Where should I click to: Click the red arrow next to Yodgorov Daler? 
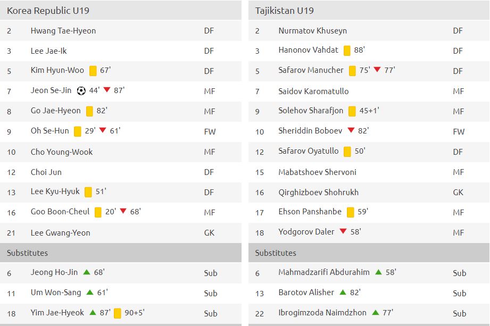(343, 231)
